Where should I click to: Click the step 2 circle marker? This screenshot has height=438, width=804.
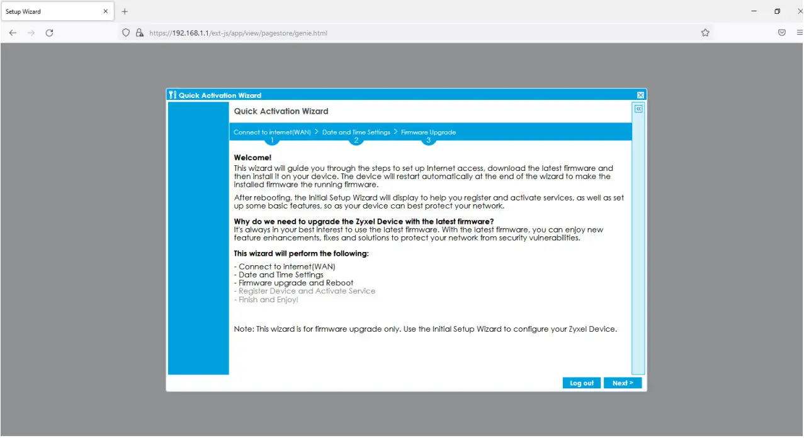point(356,141)
